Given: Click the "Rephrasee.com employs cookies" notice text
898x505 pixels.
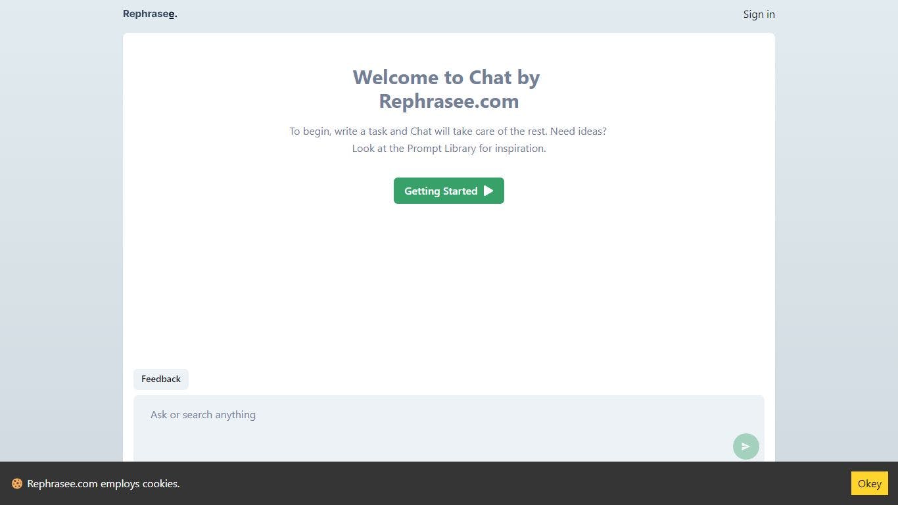Looking at the screenshot, I should pyautogui.click(x=103, y=483).
